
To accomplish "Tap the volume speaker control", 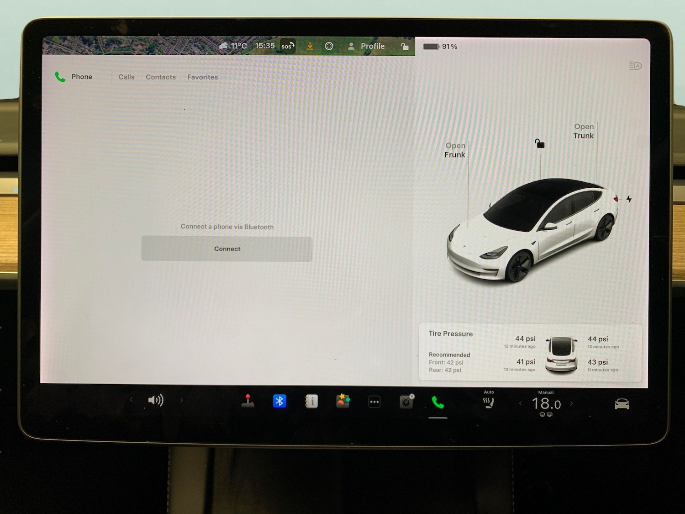I will click(156, 400).
